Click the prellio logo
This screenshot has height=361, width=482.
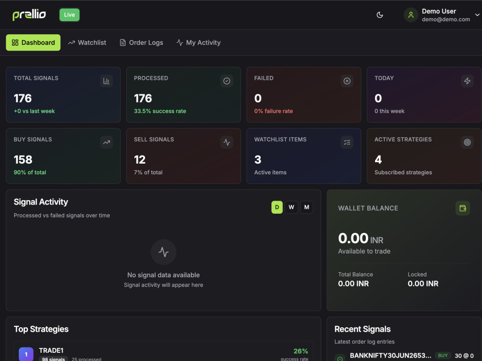(29, 14)
